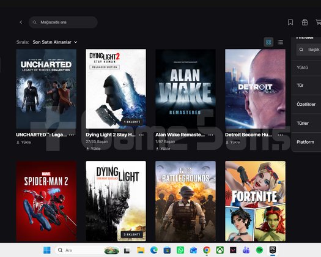The width and height of the screenshot is (321, 257).
Task: Click the 'UNCHARTED™: Lega...' title text
Action: pos(41,135)
